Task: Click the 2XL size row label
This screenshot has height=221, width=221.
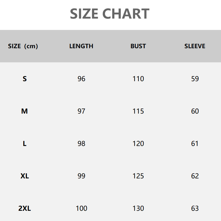Action: point(25,209)
